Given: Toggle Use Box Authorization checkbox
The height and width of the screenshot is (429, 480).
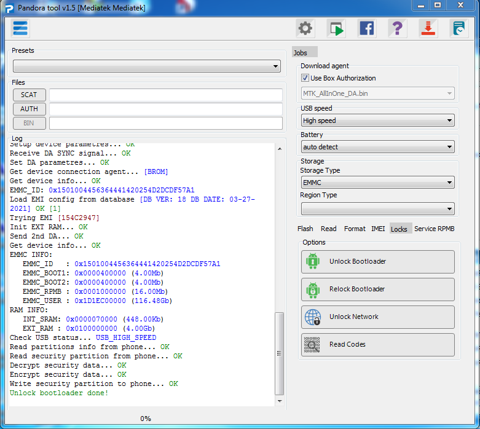Looking at the screenshot, I should [x=305, y=78].
